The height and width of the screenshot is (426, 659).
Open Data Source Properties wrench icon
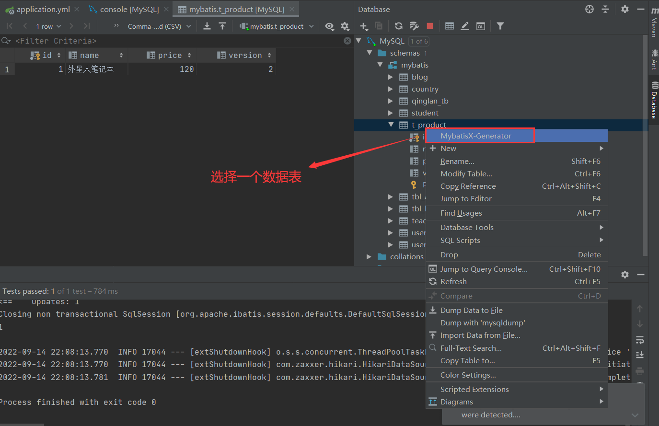414,26
